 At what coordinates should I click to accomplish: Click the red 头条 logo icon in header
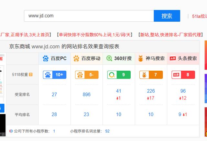coord(173,58)
